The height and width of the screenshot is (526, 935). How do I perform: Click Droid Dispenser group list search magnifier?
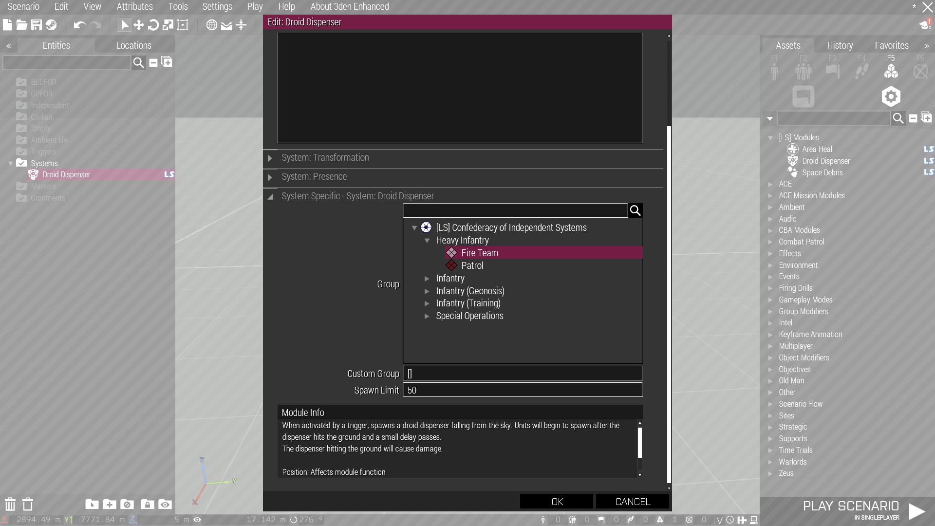[635, 210]
